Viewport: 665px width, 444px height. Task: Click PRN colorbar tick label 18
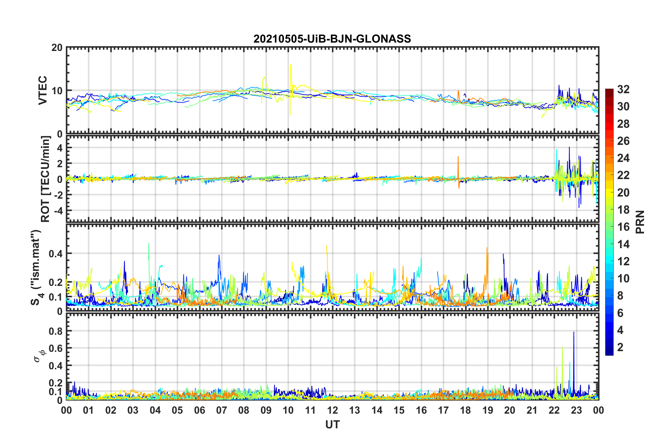pyautogui.click(x=623, y=210)
